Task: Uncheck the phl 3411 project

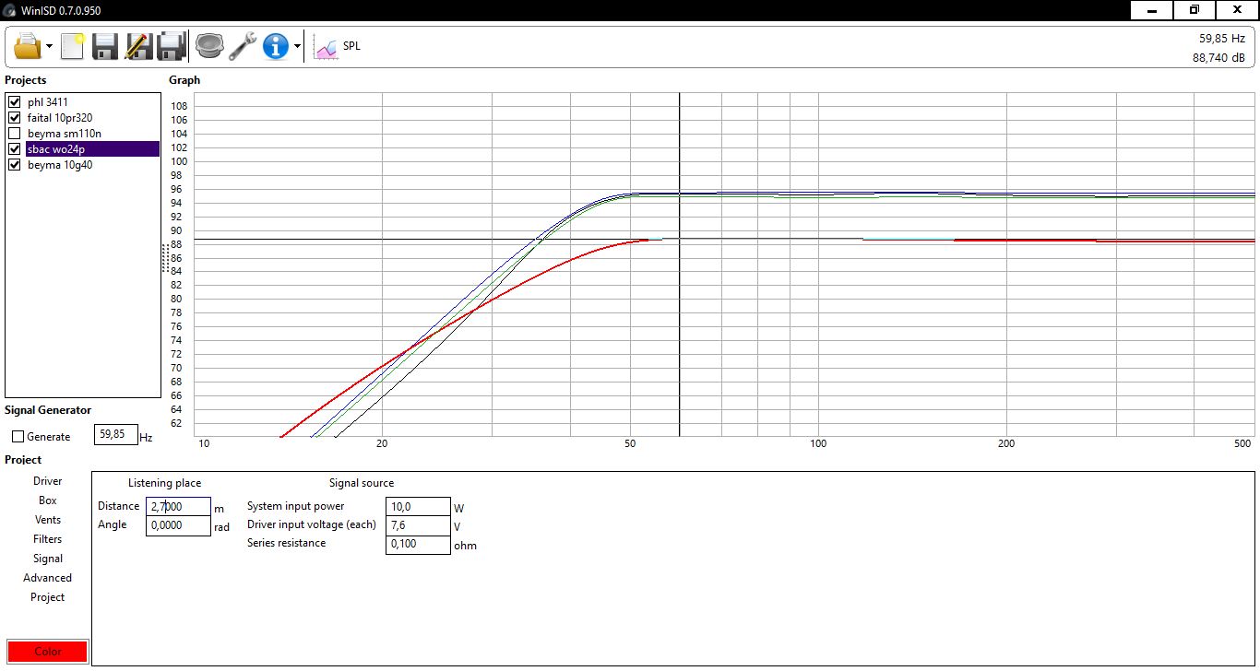Action: (14, 102)
